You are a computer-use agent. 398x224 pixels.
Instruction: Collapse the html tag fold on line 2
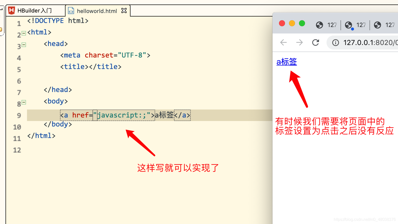point(24,33)
